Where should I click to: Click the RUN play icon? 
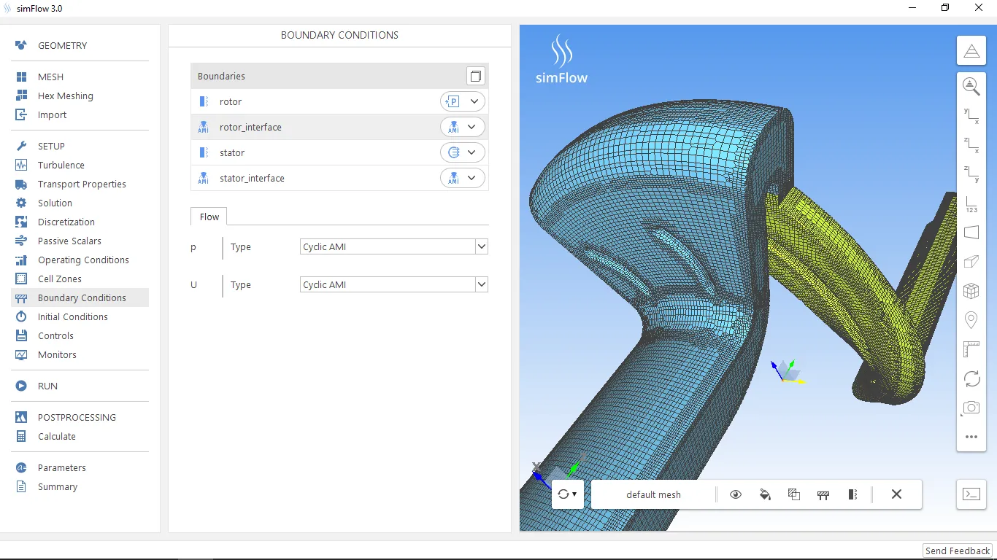click(x=21, y=386)
